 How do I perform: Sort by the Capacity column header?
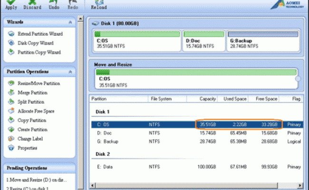click(202, 99)
